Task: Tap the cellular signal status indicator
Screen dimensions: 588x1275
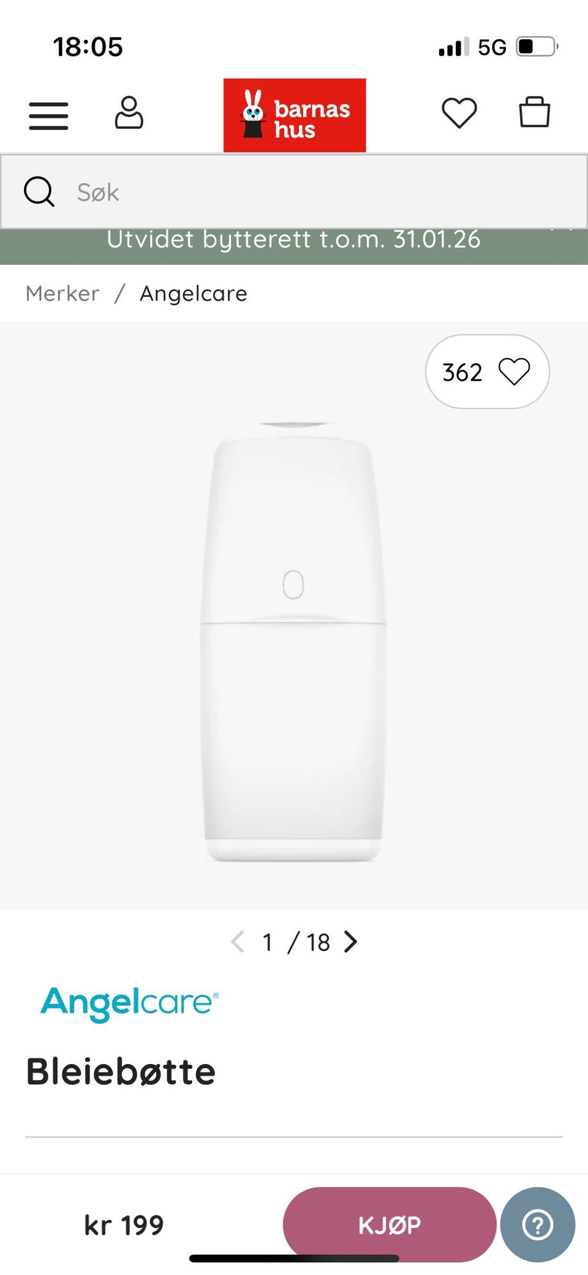Action: [453, 47]
